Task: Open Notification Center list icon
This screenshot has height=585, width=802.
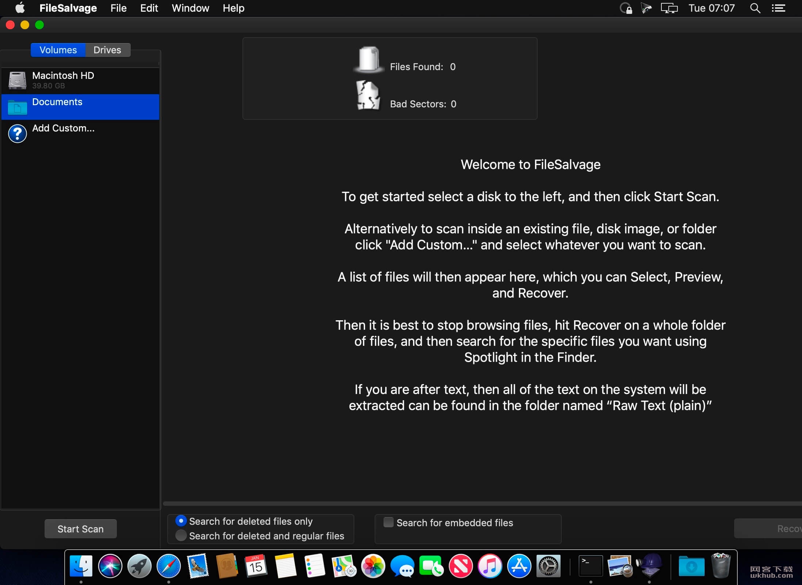Action: pyautogui.click(x=778, y=8)
